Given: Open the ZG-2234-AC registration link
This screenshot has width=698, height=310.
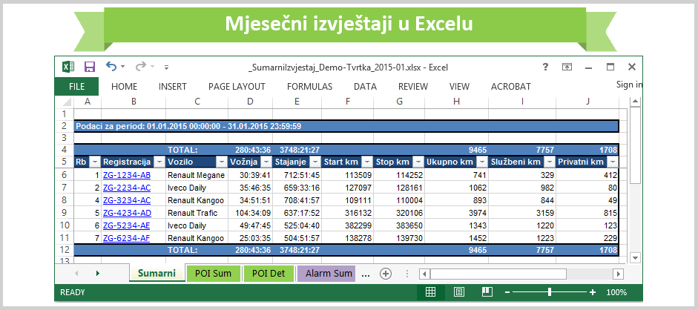Looking at the screenshot, I should pyautogui.click(x=126, y=188).
